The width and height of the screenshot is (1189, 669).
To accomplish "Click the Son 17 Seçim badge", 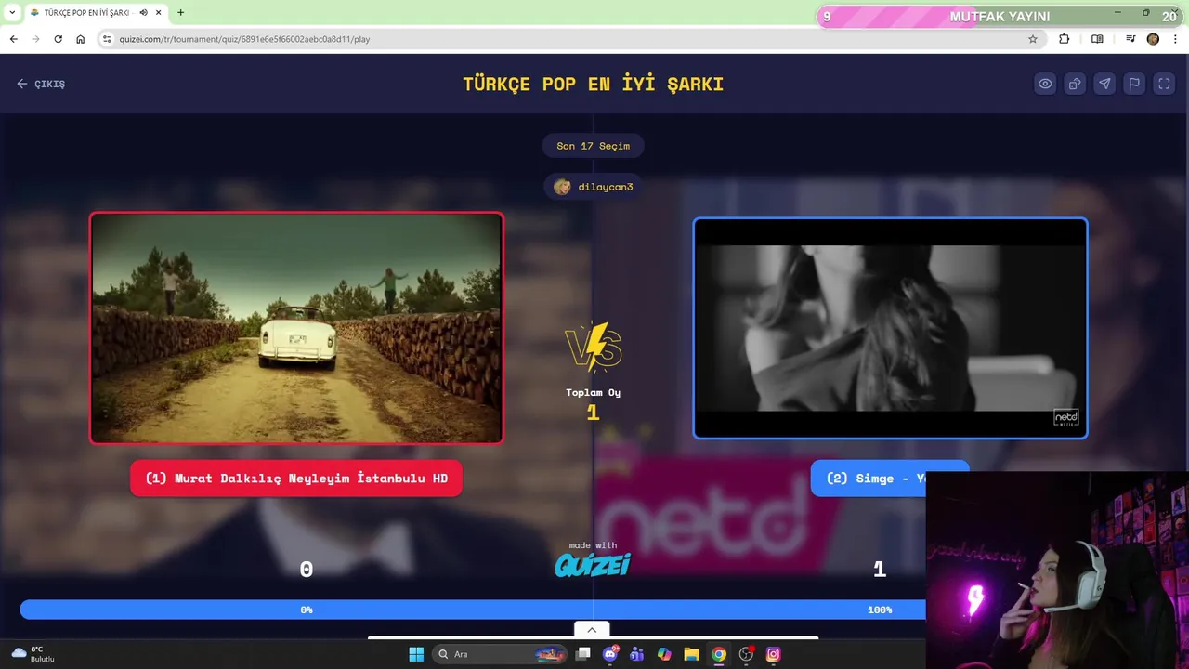I will pos(593,146).
